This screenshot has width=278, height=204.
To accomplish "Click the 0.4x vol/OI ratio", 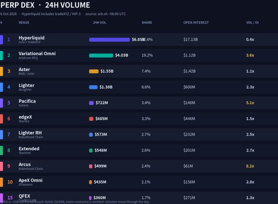I will 250,40.
